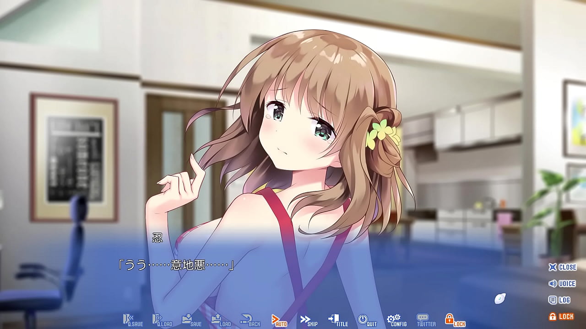Screen dimensions: 586x329
Task: Replay the voice line via VOICE
Action: 562,283
